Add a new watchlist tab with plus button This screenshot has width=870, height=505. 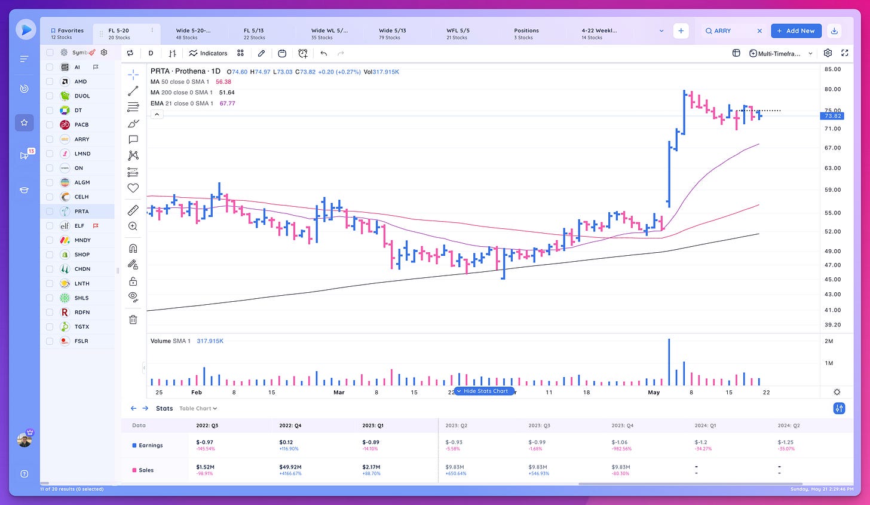tap(681, 30)
